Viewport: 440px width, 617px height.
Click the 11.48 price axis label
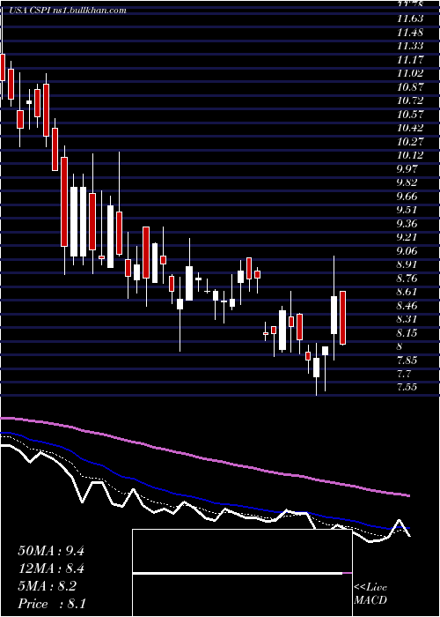pyautogui.click(x=410, y=33)
